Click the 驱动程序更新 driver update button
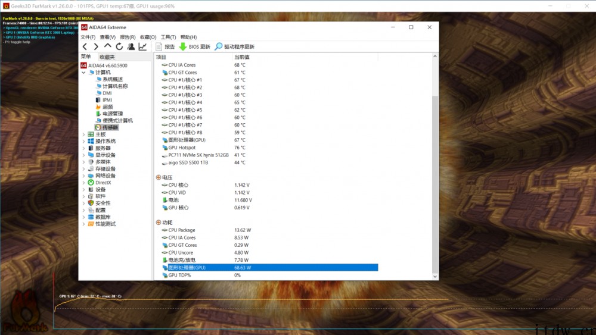 click(x=234, y=46)
